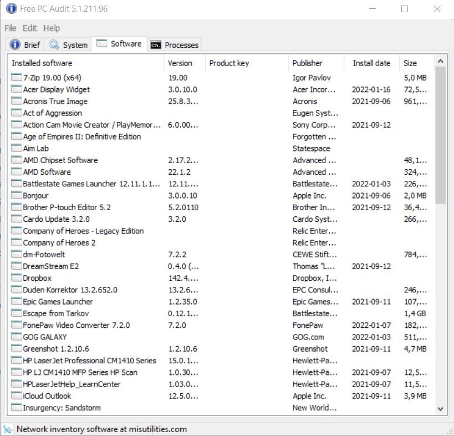The width and height of the screenshot is (454, 436).
Task: Switch to the Brief tab
Action: coord(25,44)
